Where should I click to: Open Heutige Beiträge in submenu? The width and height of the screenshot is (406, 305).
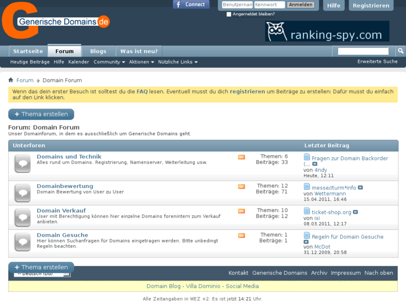point(30,62)
